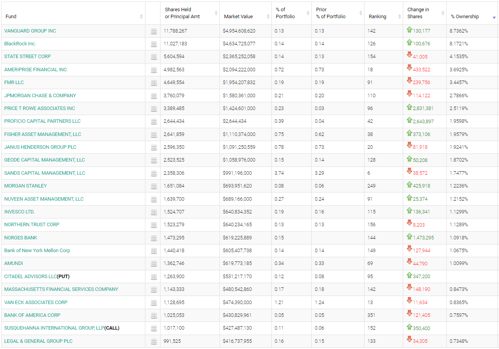Click shares held 1,473,295 in NORGES BANK row
This screenshot has height=349, width=499.
174,238
